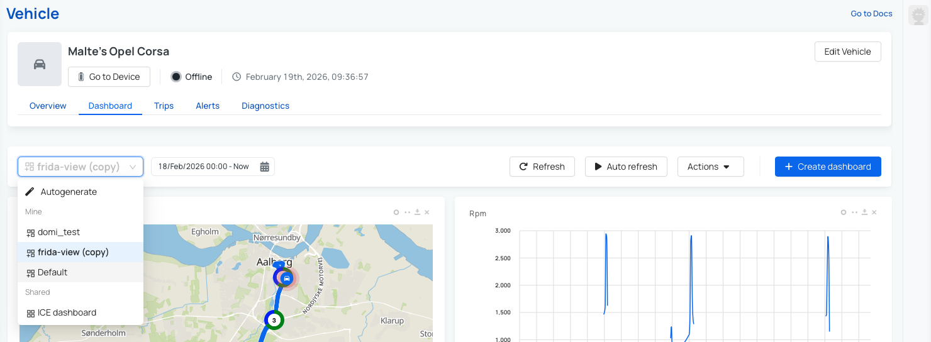
Task: Click the 'Mine' section label in dropdown
Action: tap(33, 212)
